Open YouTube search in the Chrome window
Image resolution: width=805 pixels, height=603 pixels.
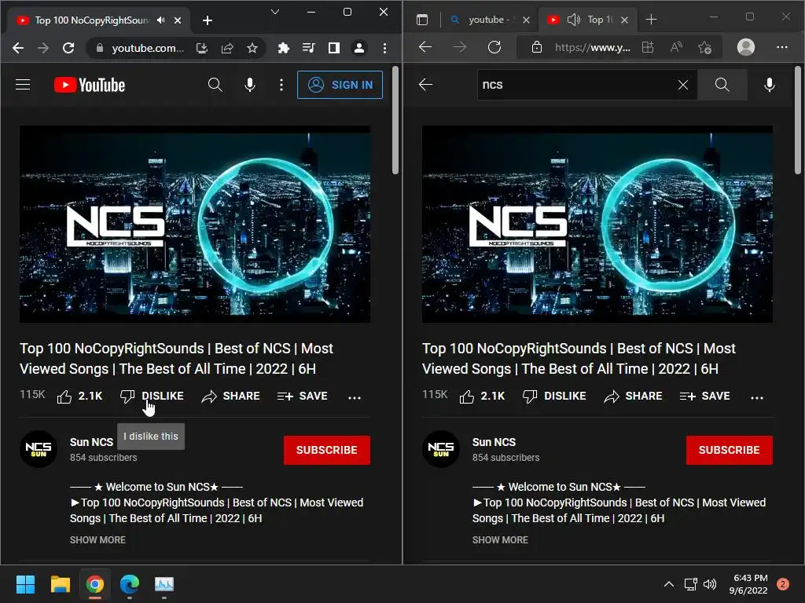point(215,85)
